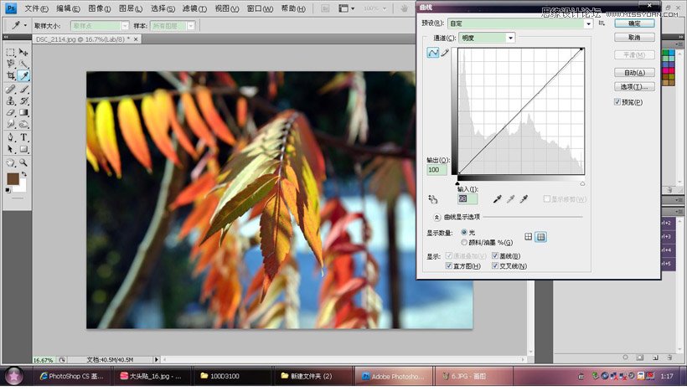Select the Zoom magnifier tool
Viewport: 687px width, 391px height.
click(23, 162)
